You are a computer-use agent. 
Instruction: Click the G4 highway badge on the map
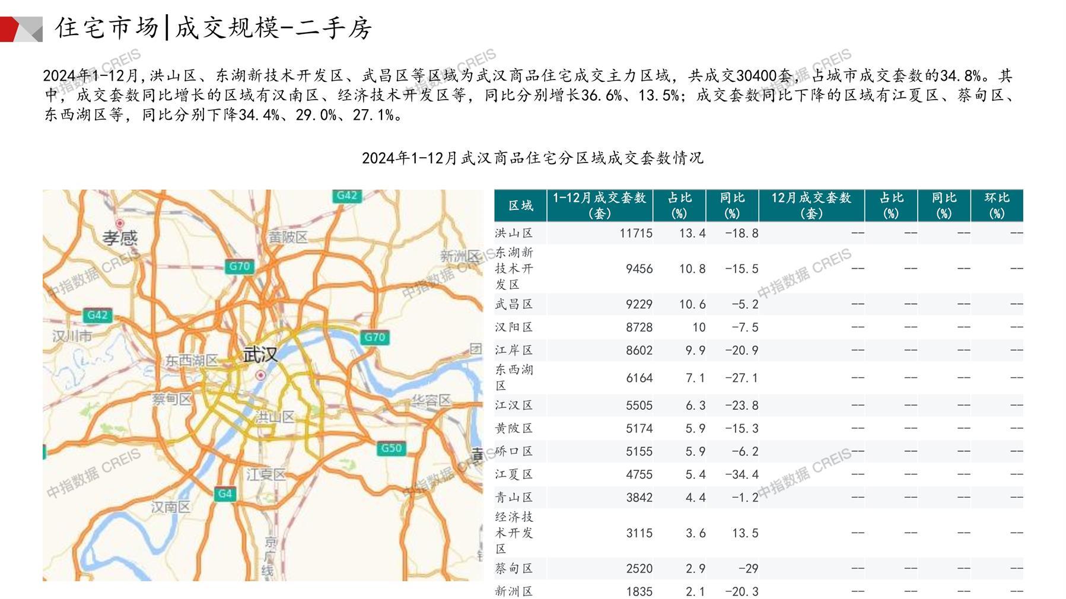coord(225,493)
